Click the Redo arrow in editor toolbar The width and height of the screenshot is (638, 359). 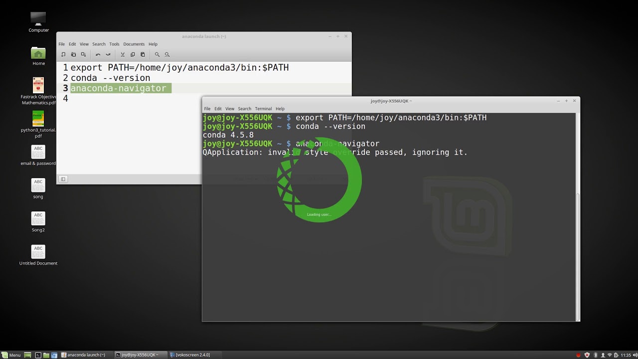pos(108,54)
